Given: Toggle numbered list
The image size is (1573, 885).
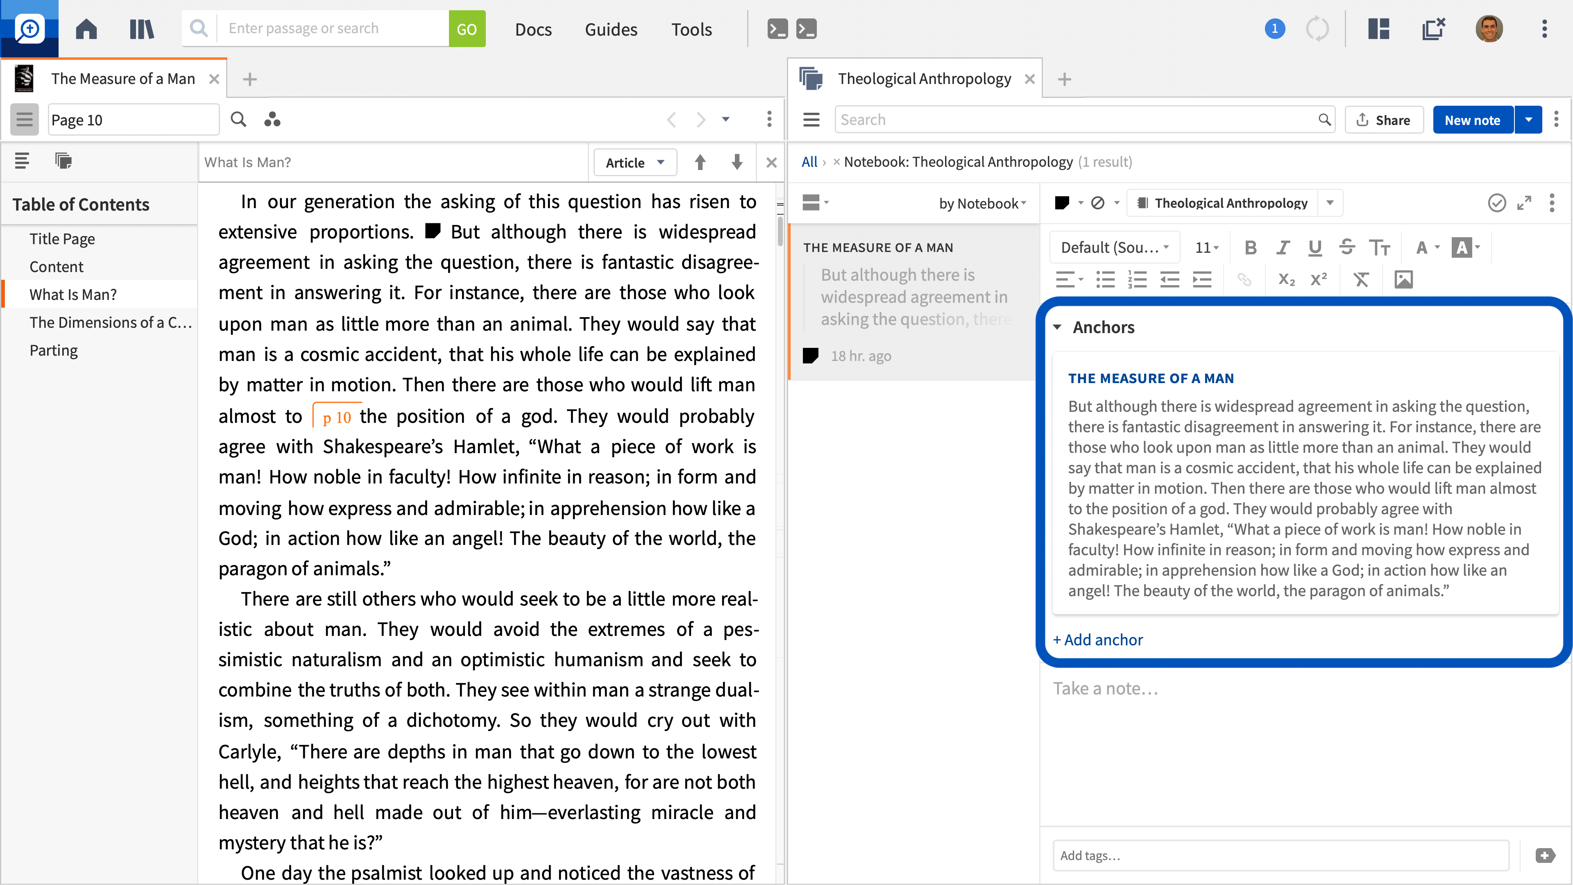Looking at the screenshot, I should pos(1137,280).
